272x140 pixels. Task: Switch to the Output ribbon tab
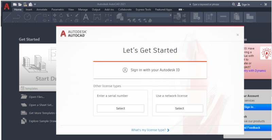pyautogui.click(x=96, y=10)
